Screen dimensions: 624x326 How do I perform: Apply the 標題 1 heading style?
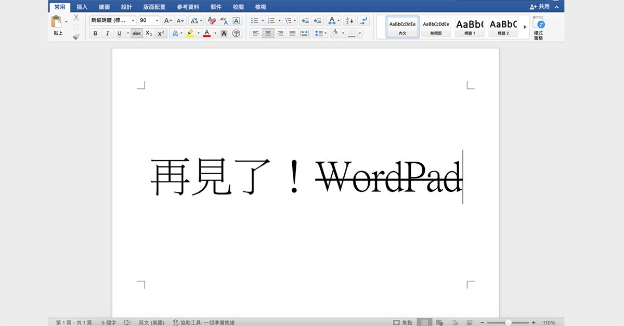[x=470, y=27]
